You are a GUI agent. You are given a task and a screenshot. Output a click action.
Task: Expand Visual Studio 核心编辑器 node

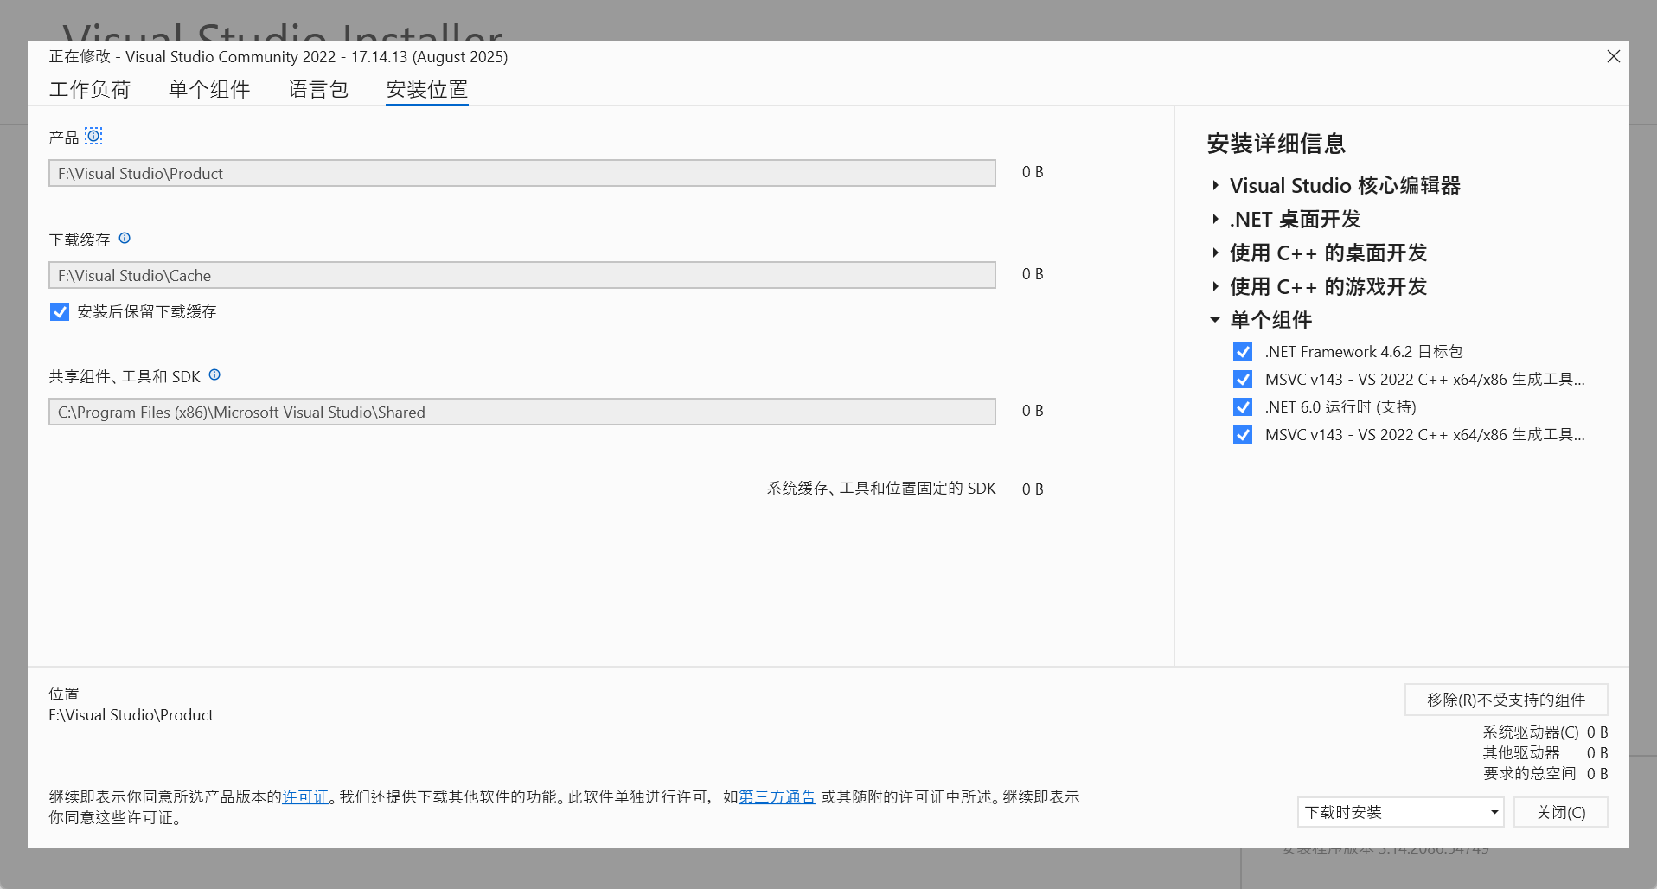click(x=1215, y=185)
